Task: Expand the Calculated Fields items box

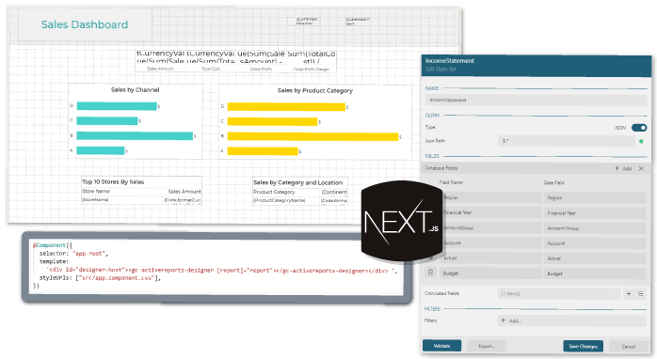Action: (559, 294)
